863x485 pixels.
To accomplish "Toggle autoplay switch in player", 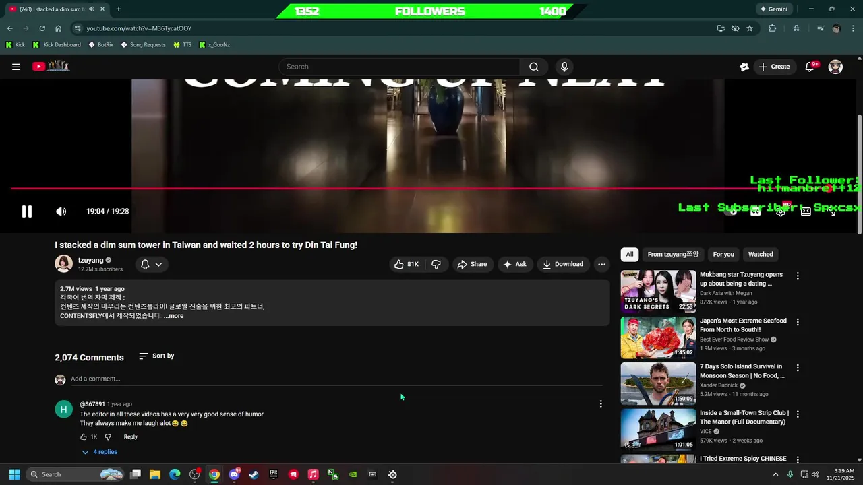I will (733, 212).
